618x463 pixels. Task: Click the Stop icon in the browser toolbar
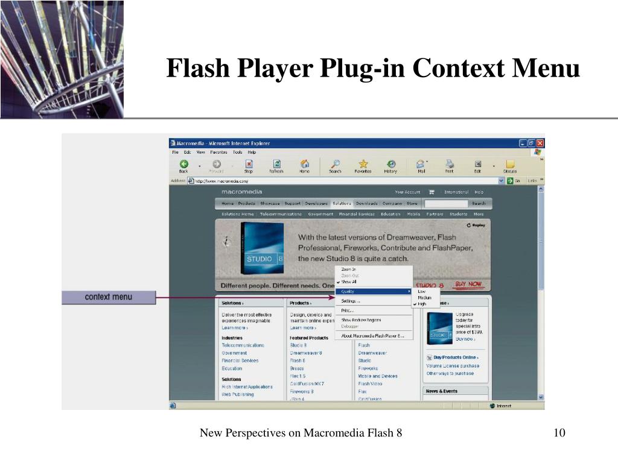point(249,164)
